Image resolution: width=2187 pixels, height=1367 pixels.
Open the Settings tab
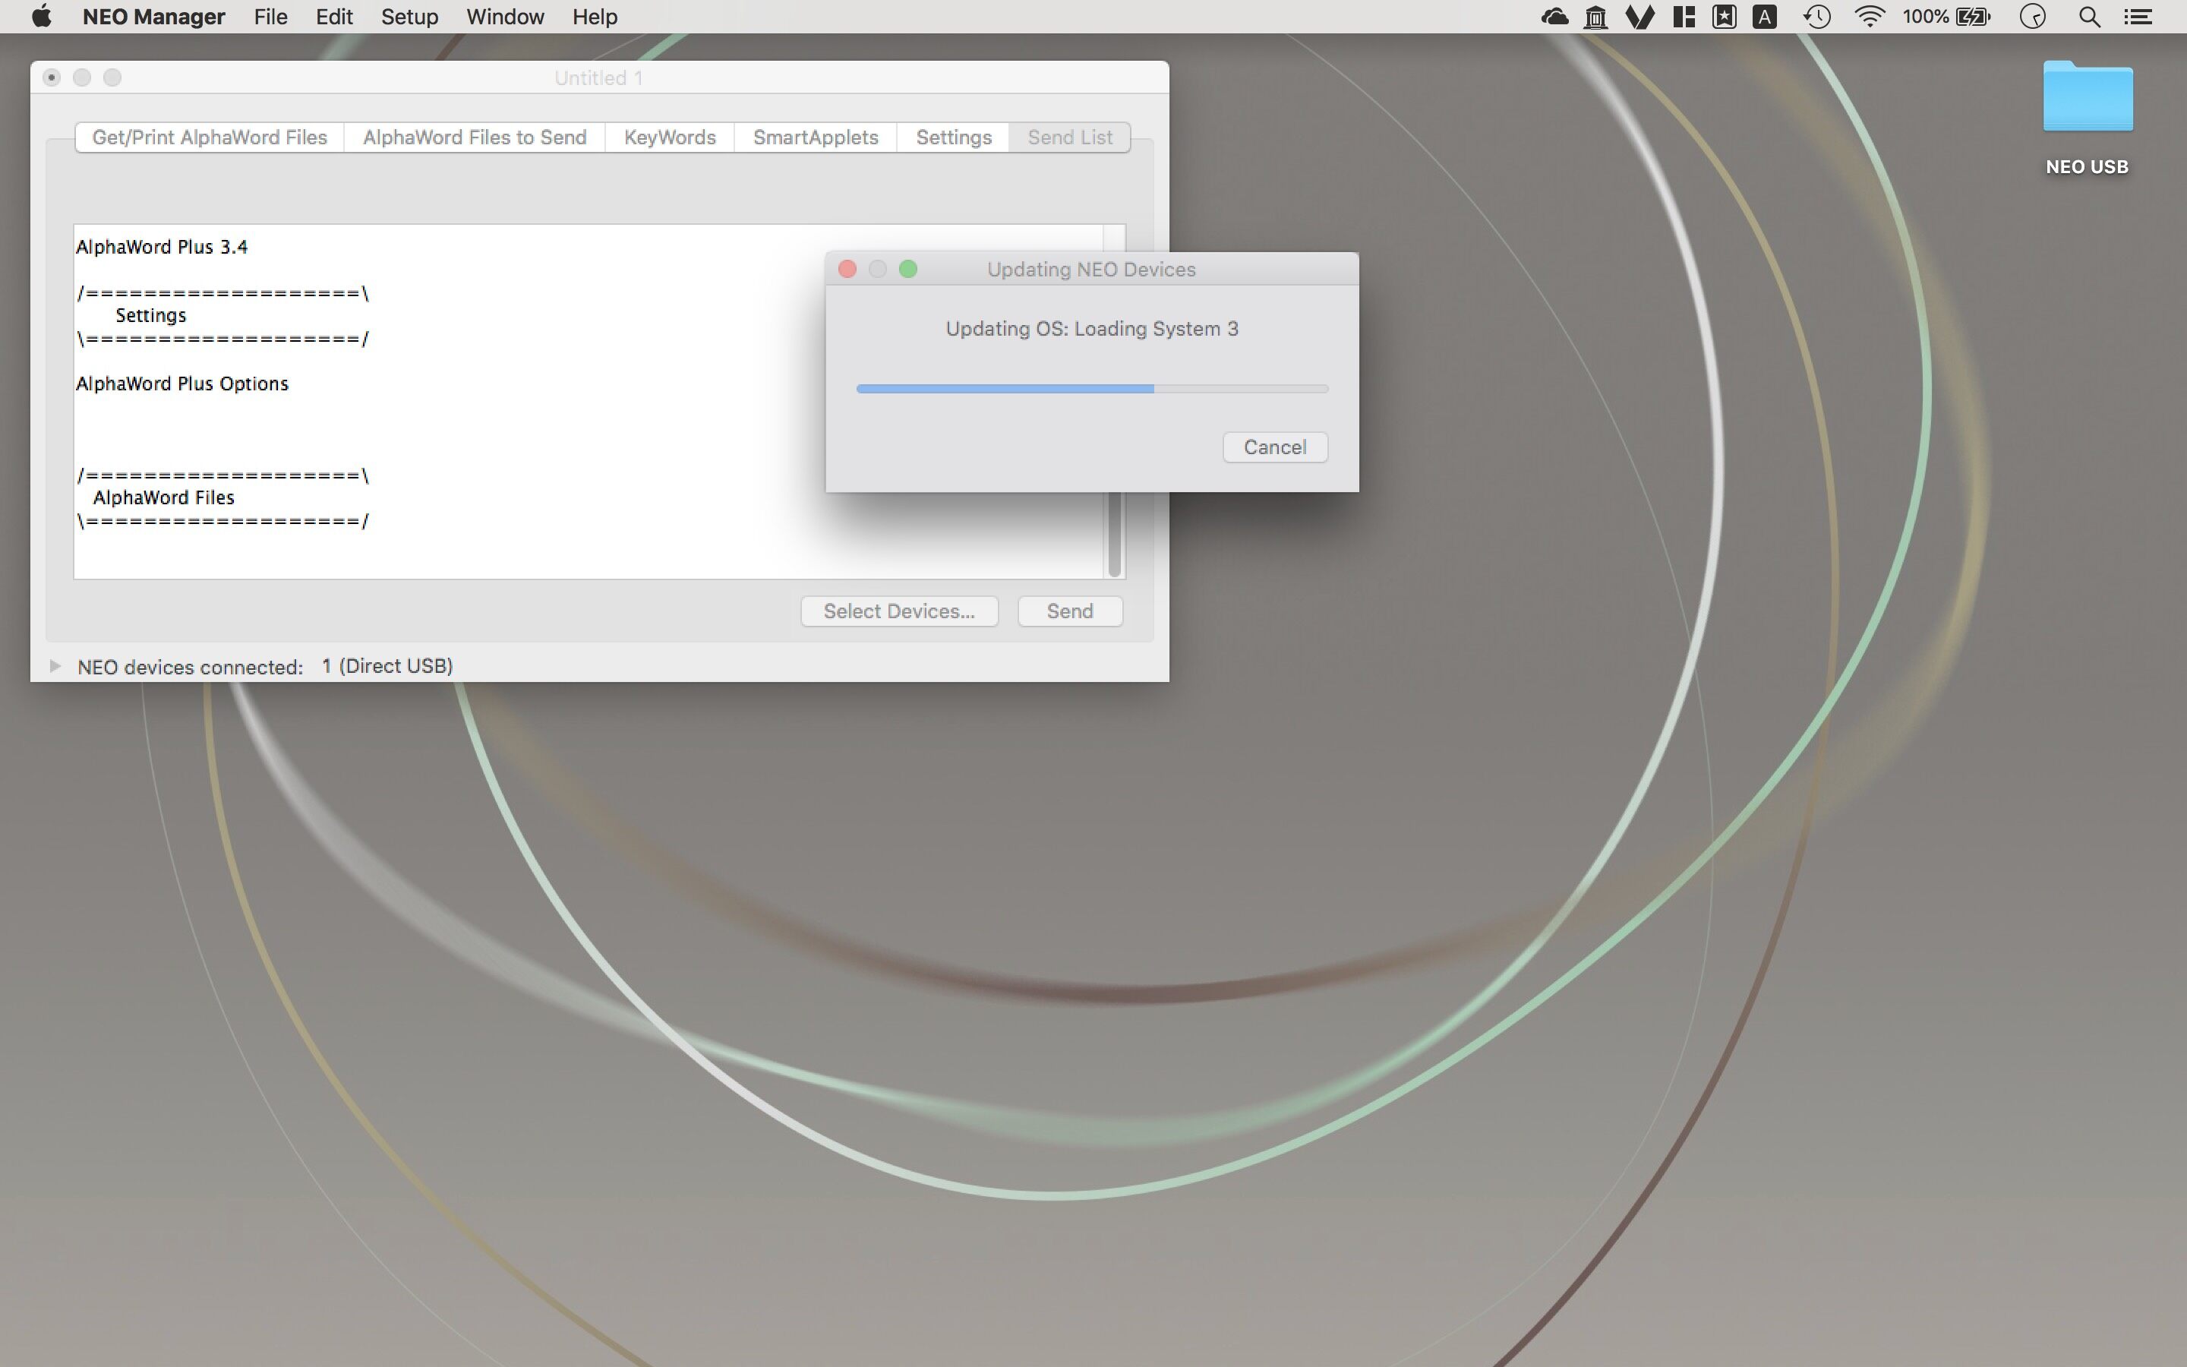click(x=954, y=137)
